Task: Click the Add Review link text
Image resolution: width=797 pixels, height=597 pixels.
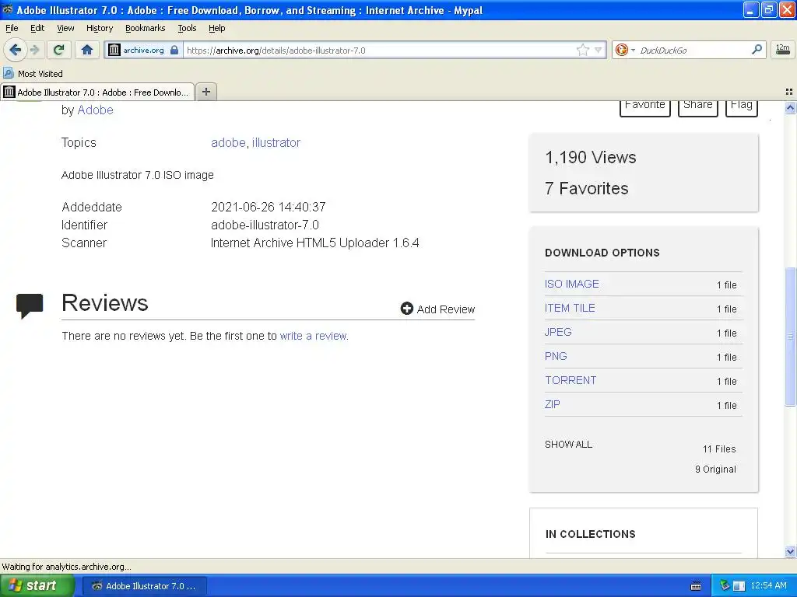Action: pyautogui.click(x=446, y=309)
